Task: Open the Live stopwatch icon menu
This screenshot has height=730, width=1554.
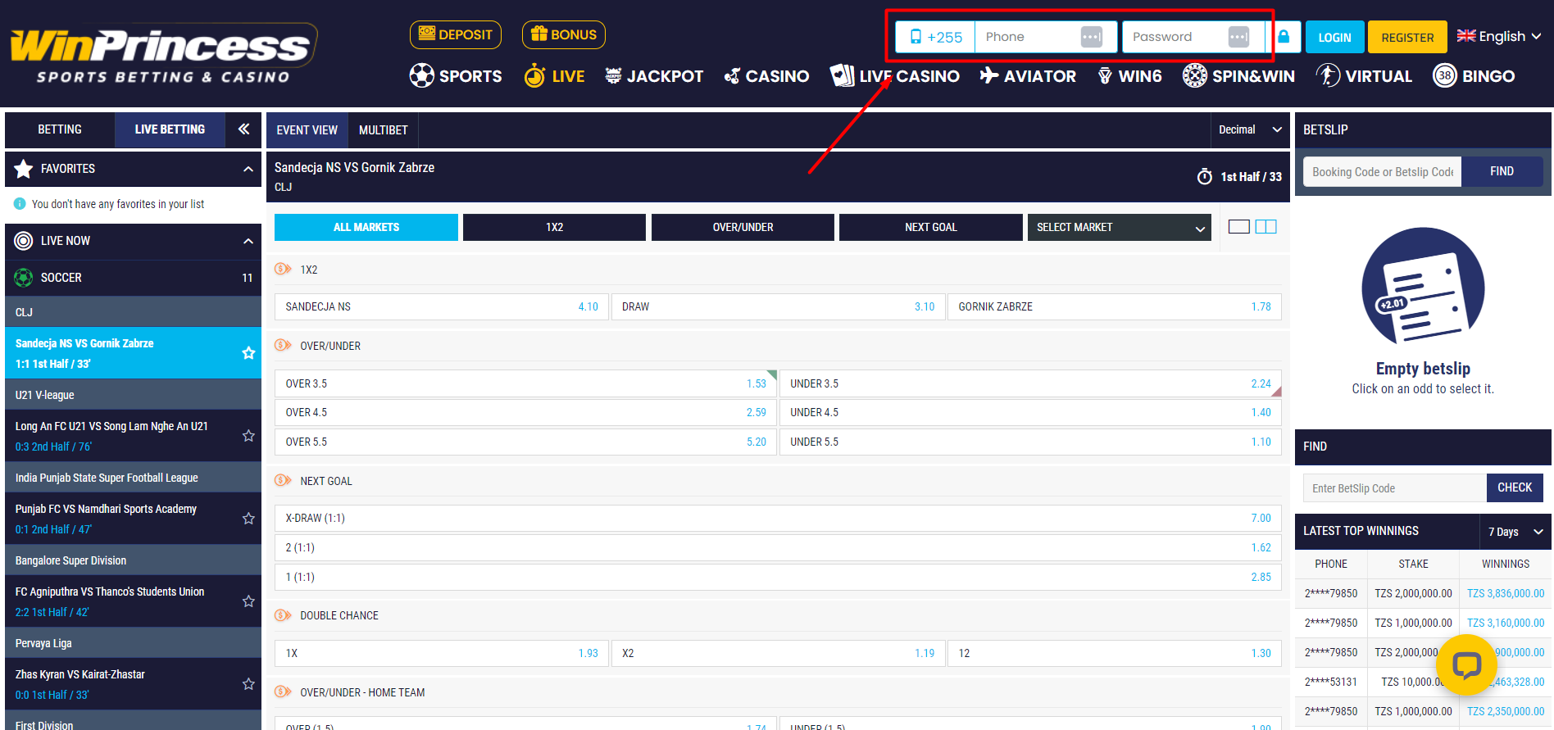Action: tap(534, 75)
